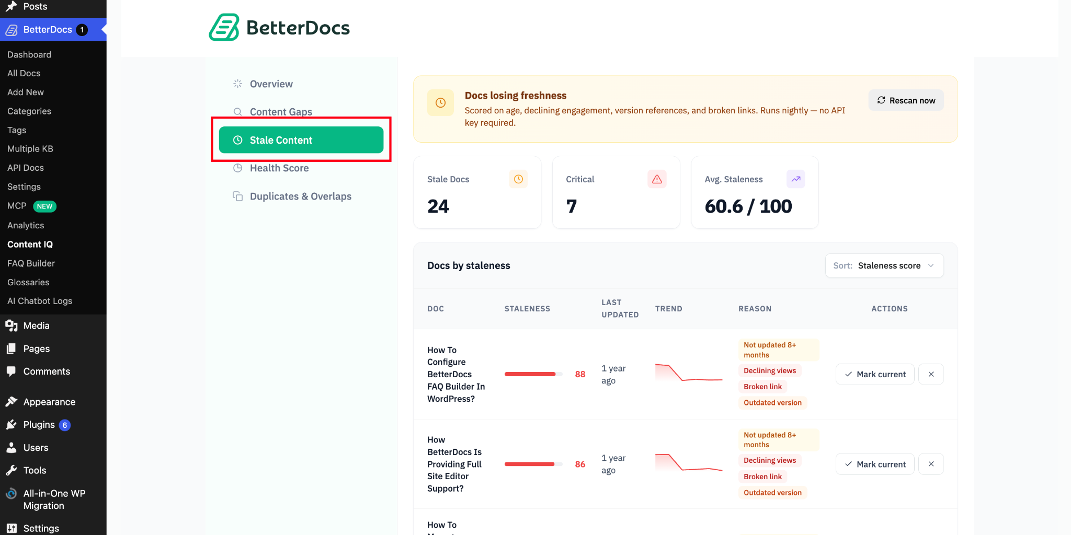The width and height of the screenshot is (1071, 535).
Task: Open AI Chatbot Logs submenu item
Action: point(40,301)
